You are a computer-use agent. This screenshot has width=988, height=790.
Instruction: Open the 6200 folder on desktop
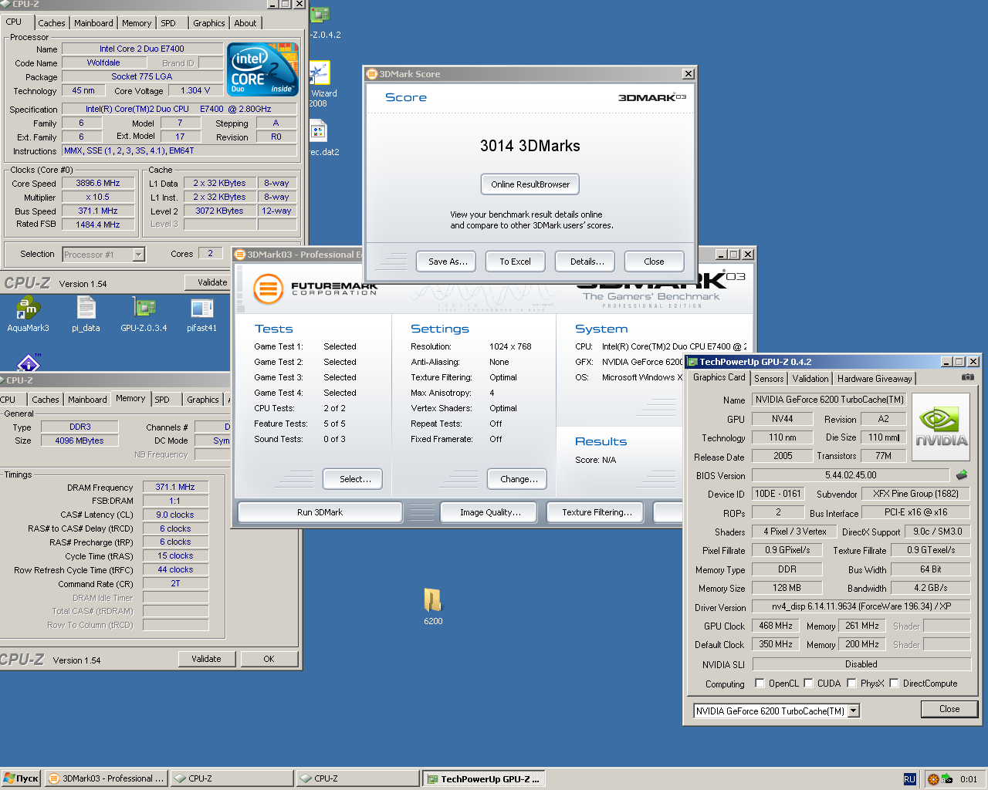[x=433, y=606]
